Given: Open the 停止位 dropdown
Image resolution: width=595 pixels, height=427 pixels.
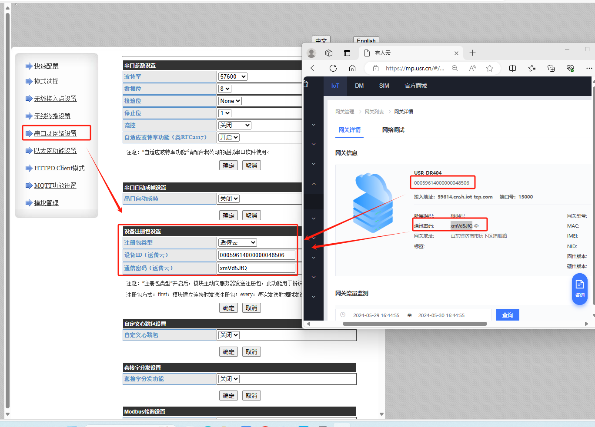Looking at the screenshot, I should pos(225,113).
